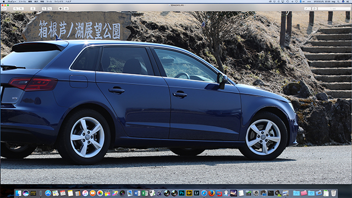The height and width of the screenshot is (198, 352).
Task: Open the pink folder in the Dock
Action: coord(304,193)
